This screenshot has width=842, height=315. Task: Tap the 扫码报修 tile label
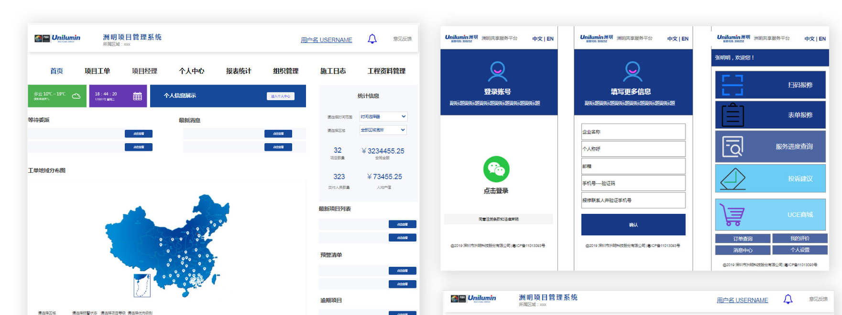click(800, 85)
